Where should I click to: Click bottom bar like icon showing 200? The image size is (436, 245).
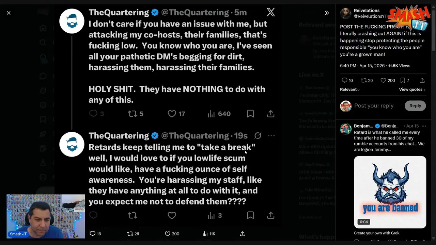tap(167, 234)
